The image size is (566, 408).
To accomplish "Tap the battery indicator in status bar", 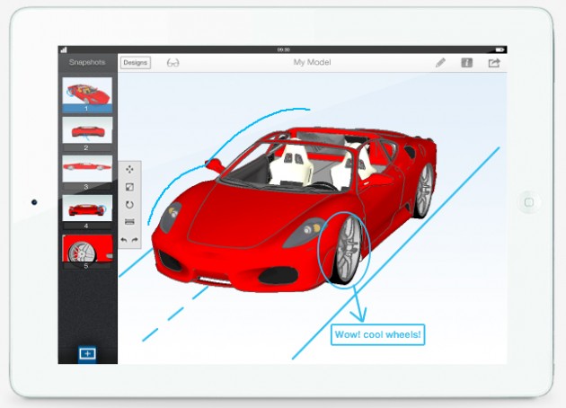I will pyautogui.click(x=500, y=49).
